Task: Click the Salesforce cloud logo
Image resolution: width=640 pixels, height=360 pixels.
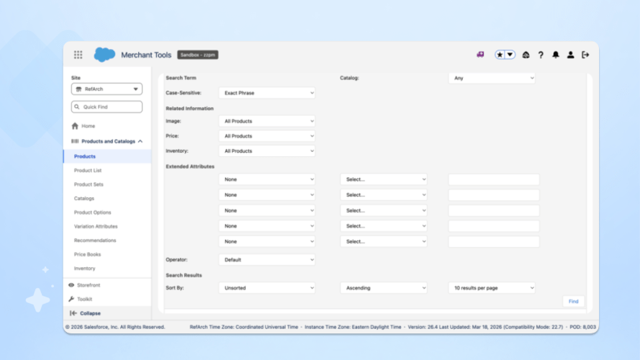Action: click(104, 55)
